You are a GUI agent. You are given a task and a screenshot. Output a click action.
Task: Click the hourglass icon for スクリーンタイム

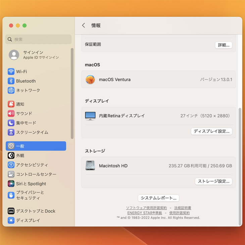[11, 132]
